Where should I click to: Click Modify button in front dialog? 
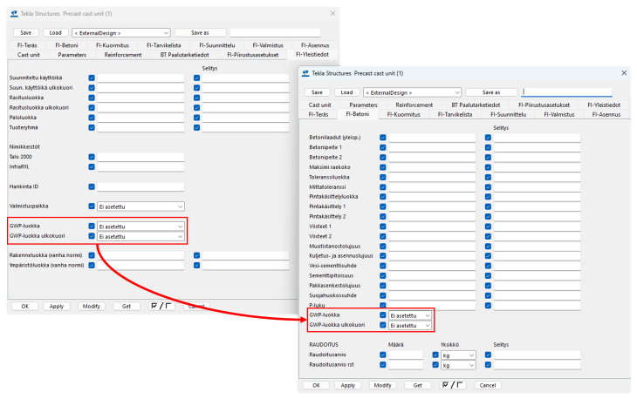coord(382,385)
